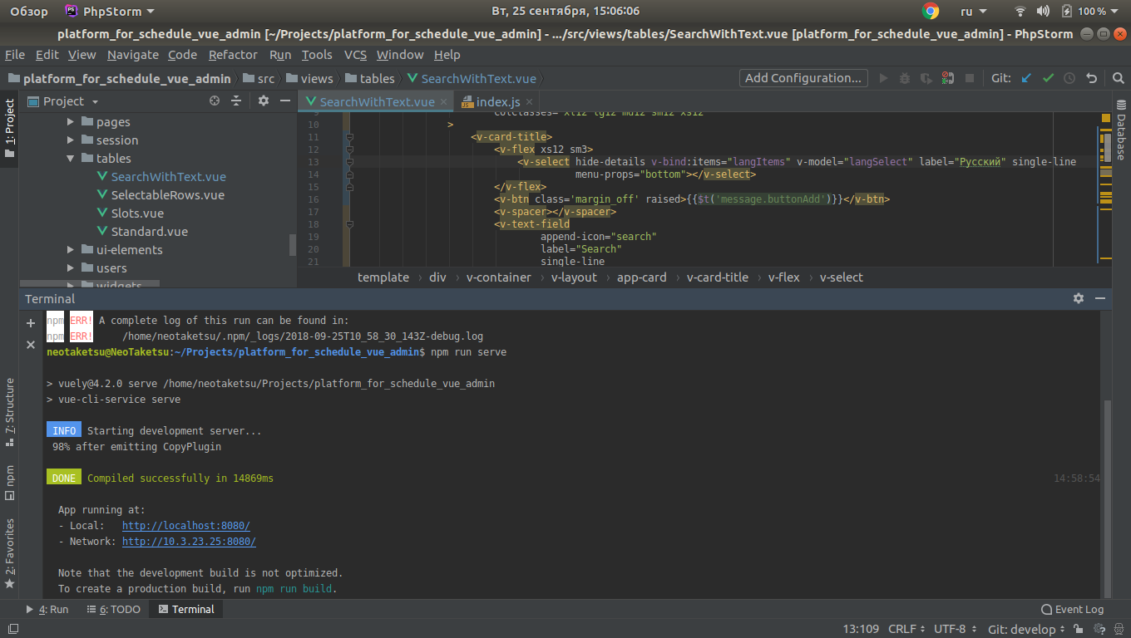Image resolution: width=1131 pixels, height=638 pixels.
Task: Open Navigate menu
Action: click(132, 55)
